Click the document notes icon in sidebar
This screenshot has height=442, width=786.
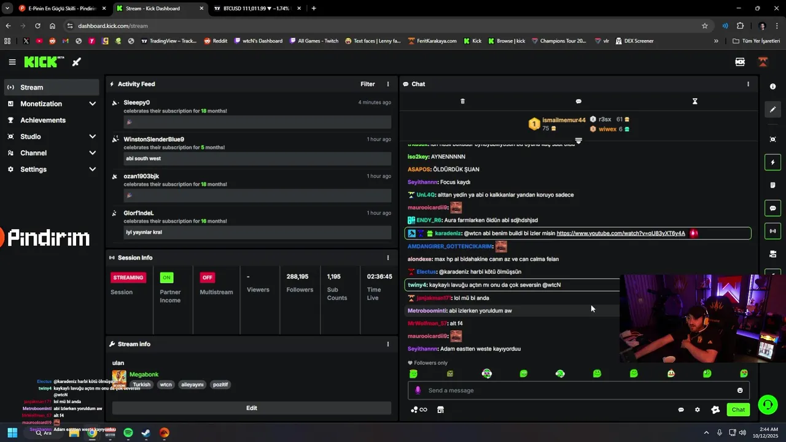(x=773, y=185)
